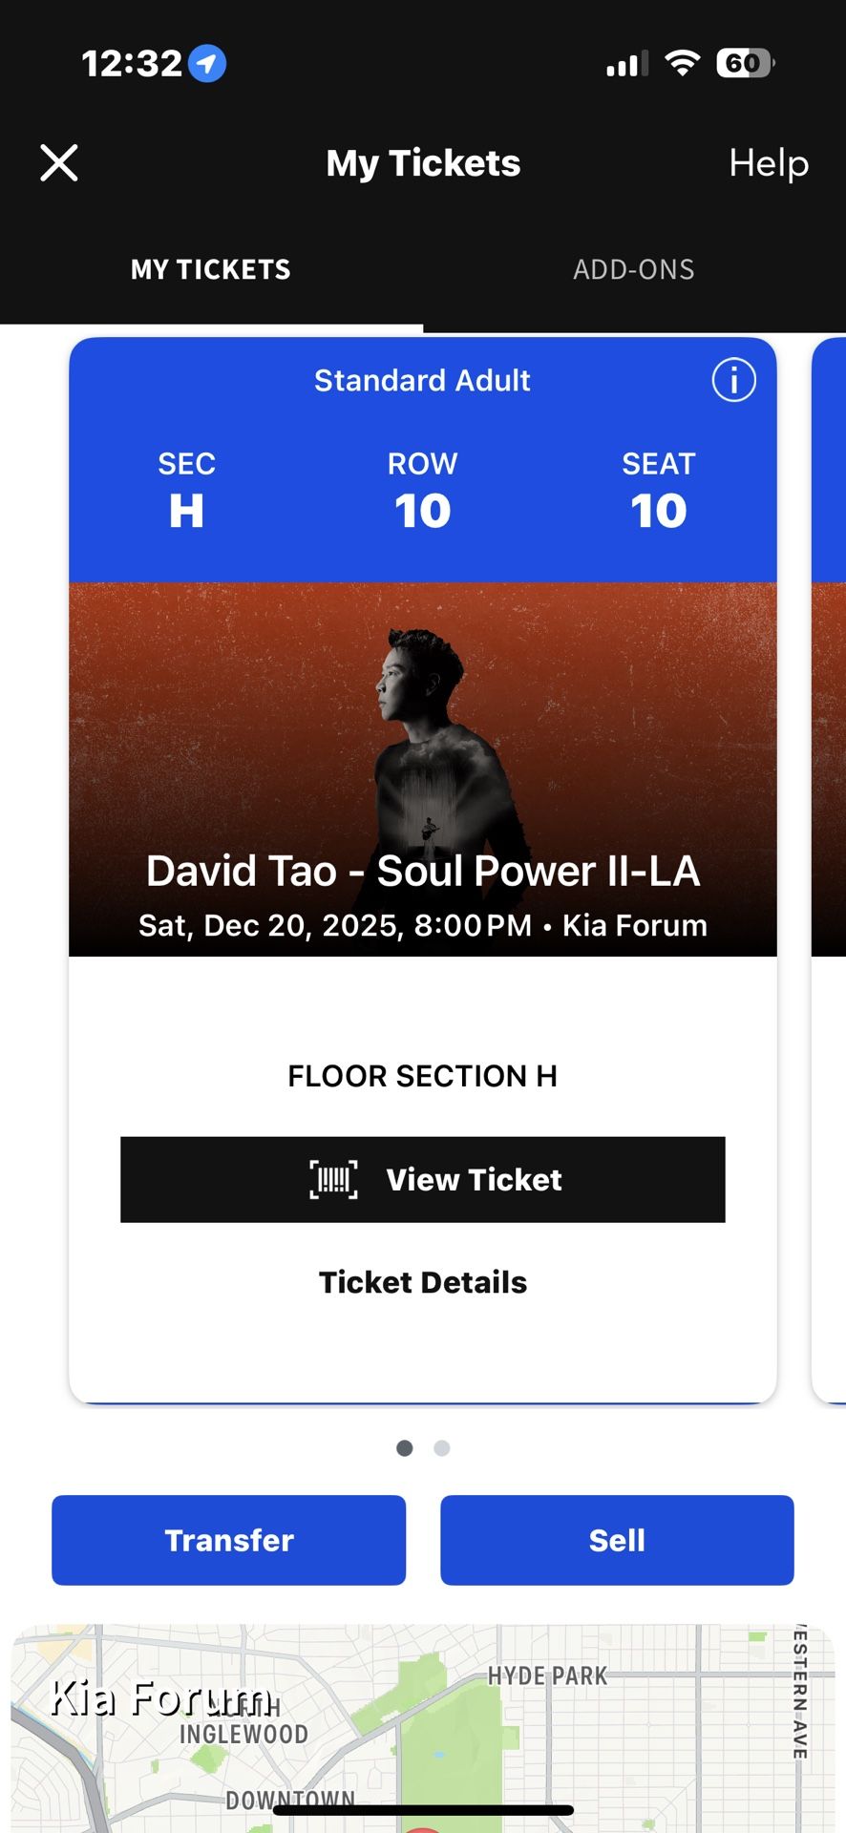Screen dimensions: 846x1833
Task: Switch to the second ticket card peeking on right
Action: 831,859
